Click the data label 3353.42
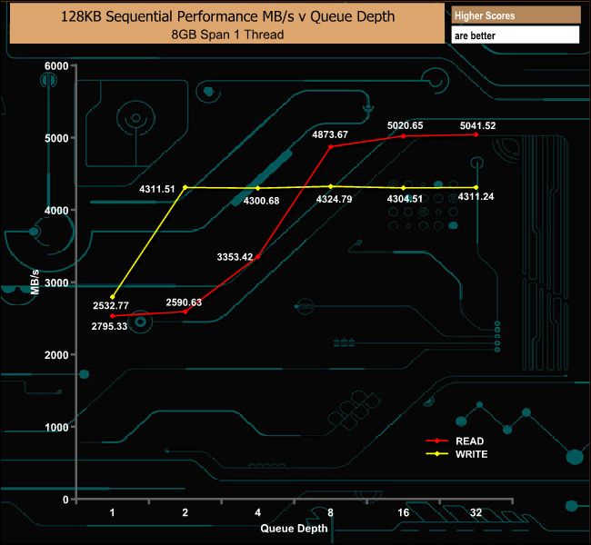591x545 pixels. tap(235, 257)
